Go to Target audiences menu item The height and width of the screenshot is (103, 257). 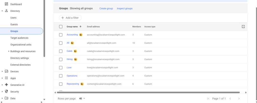coord(19,38)
